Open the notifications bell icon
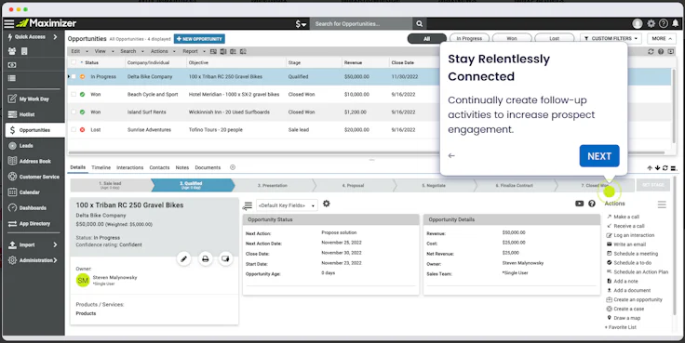 [676, 23]
